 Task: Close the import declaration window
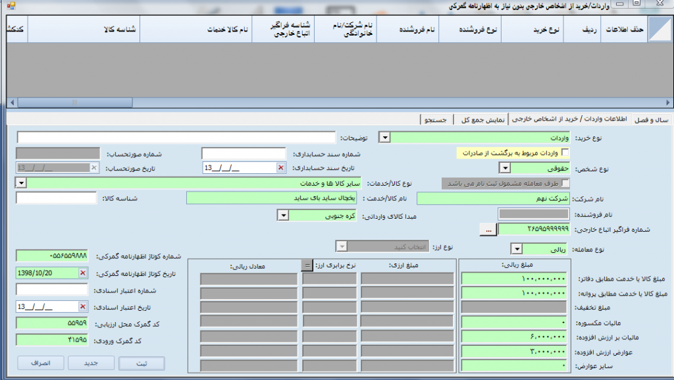click(660, 4)
